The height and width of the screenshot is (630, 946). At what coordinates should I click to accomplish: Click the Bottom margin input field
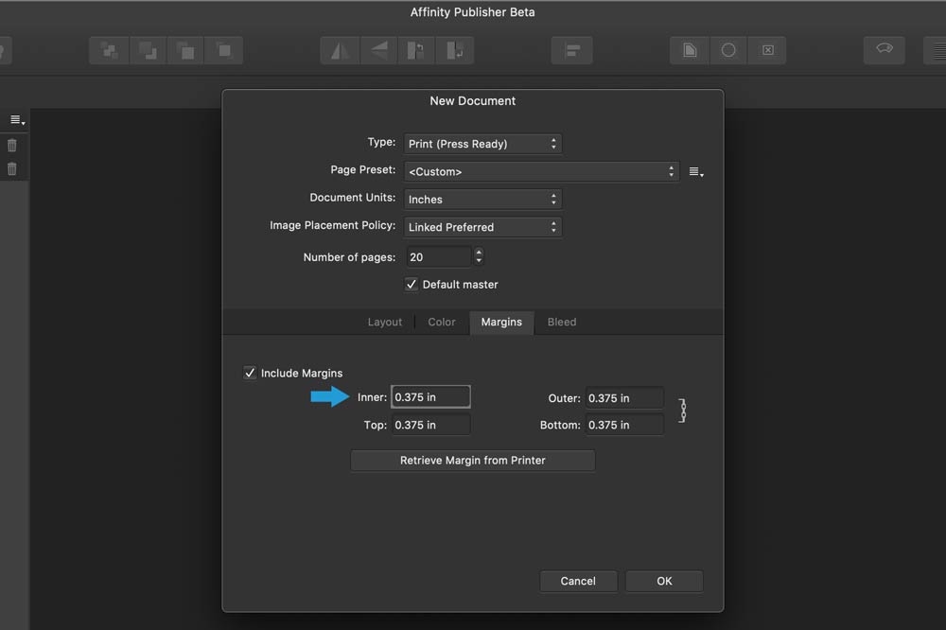point(624,425)
